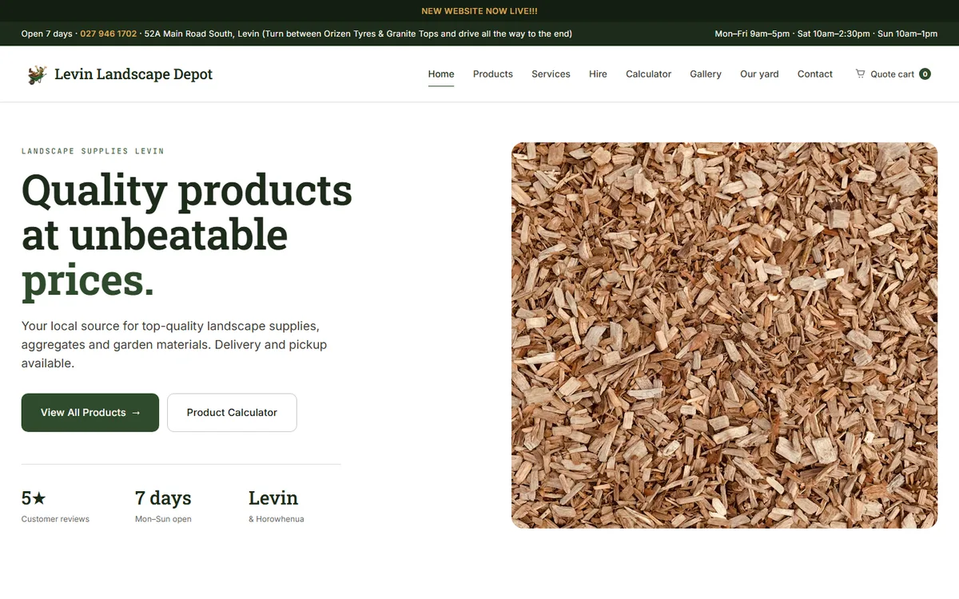Click the Product Calculator button
Image resolution: width=959 pixels, height=599 pixels.
click(232, 412)
